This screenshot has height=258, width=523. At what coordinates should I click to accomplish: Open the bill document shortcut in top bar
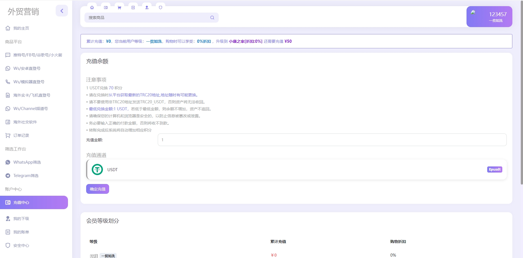[133, 8]
